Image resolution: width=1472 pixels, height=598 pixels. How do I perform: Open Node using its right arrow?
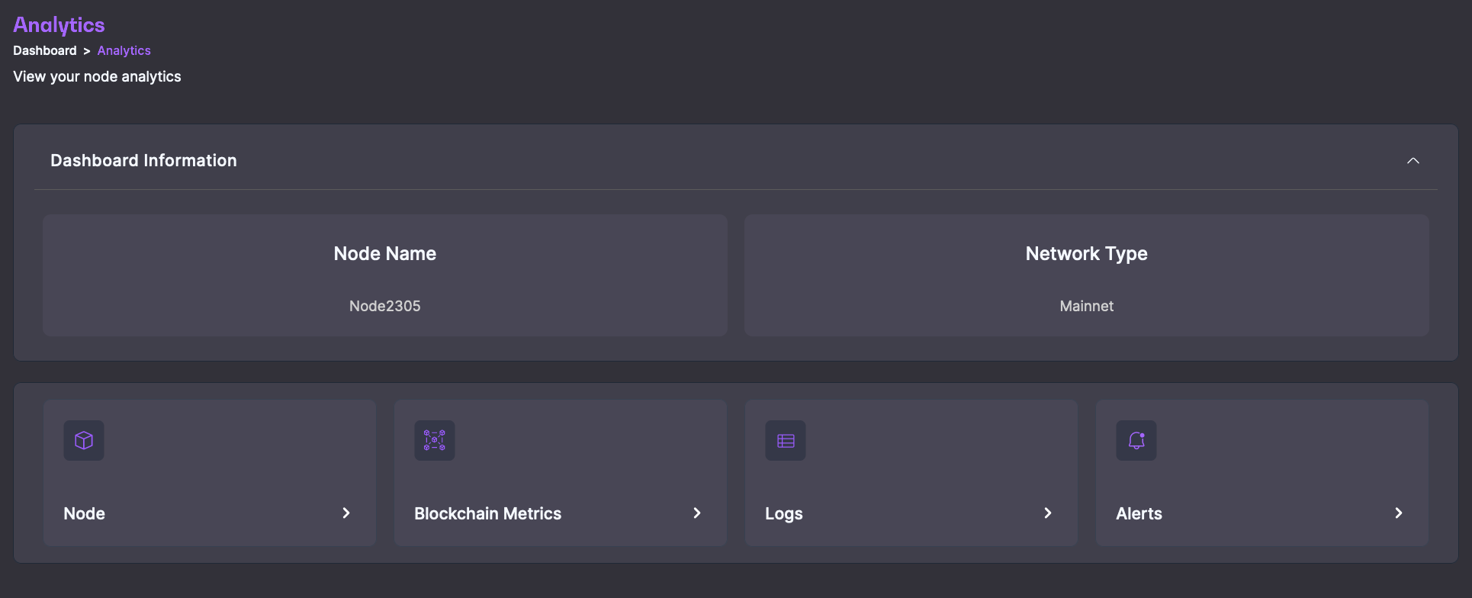[346, 513]
